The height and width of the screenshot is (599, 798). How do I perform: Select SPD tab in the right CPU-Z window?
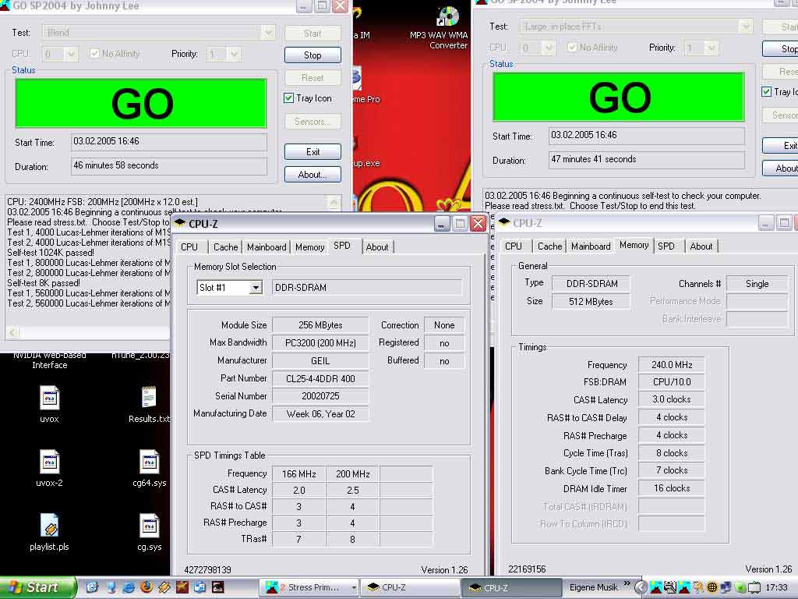pyautogui.click(x=666, y=246)
